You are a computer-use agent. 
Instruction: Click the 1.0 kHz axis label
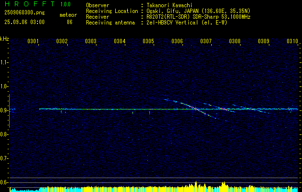click(4, 86)
